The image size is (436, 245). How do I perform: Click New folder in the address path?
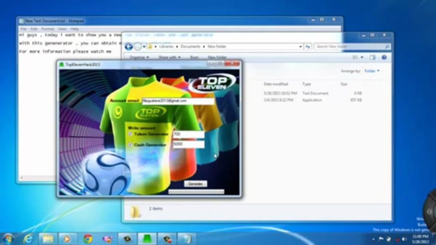[x=217, y=46]
